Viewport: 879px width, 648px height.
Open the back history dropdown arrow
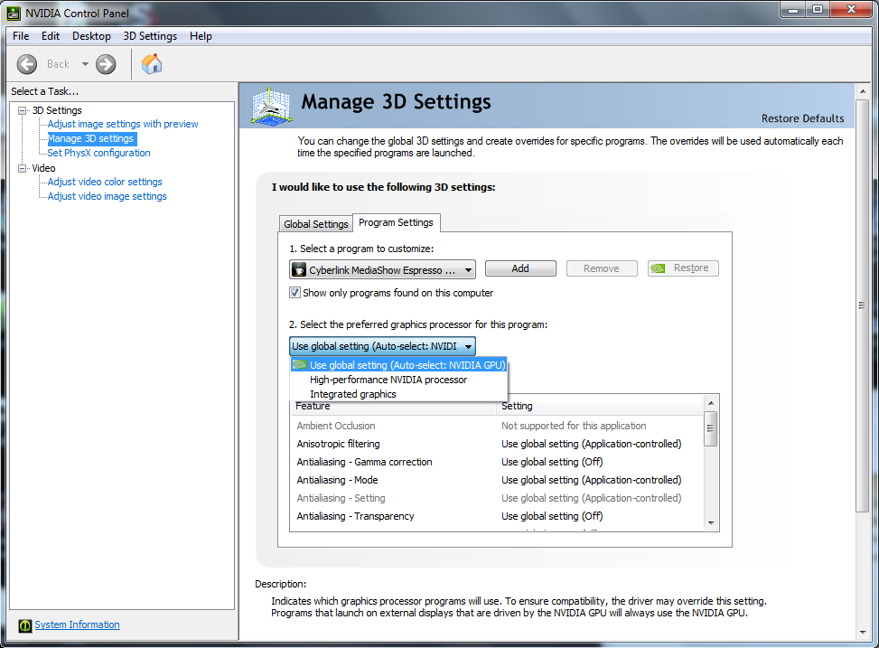pos(85,64)
